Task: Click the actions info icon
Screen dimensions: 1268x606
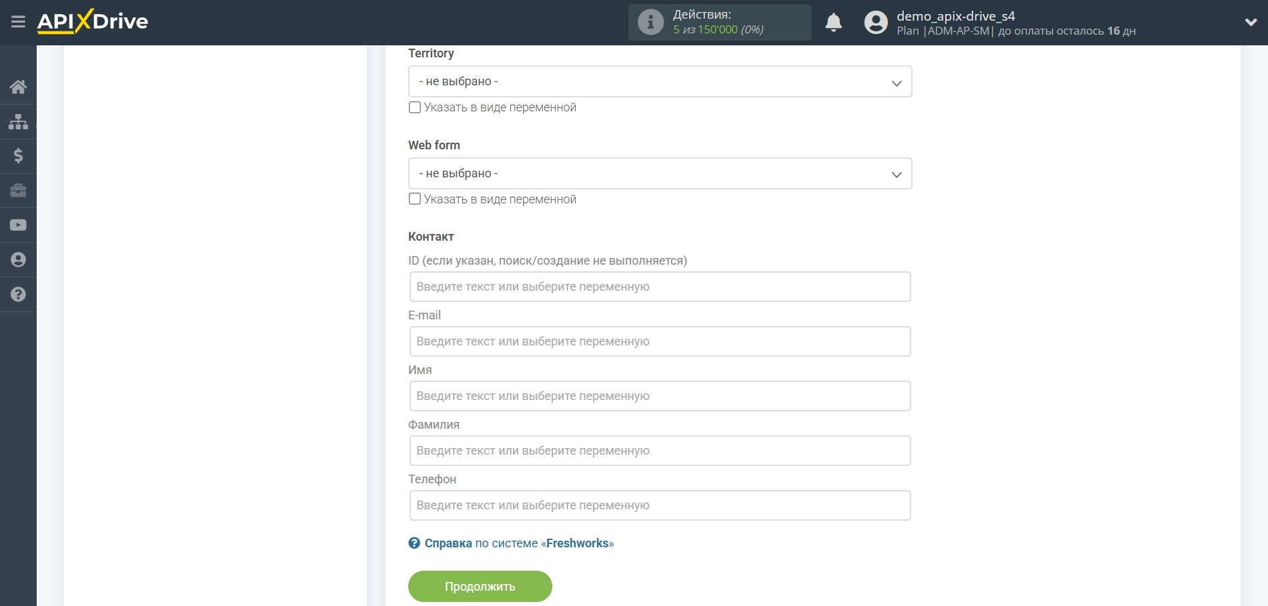Action: (x=650, y=22)
